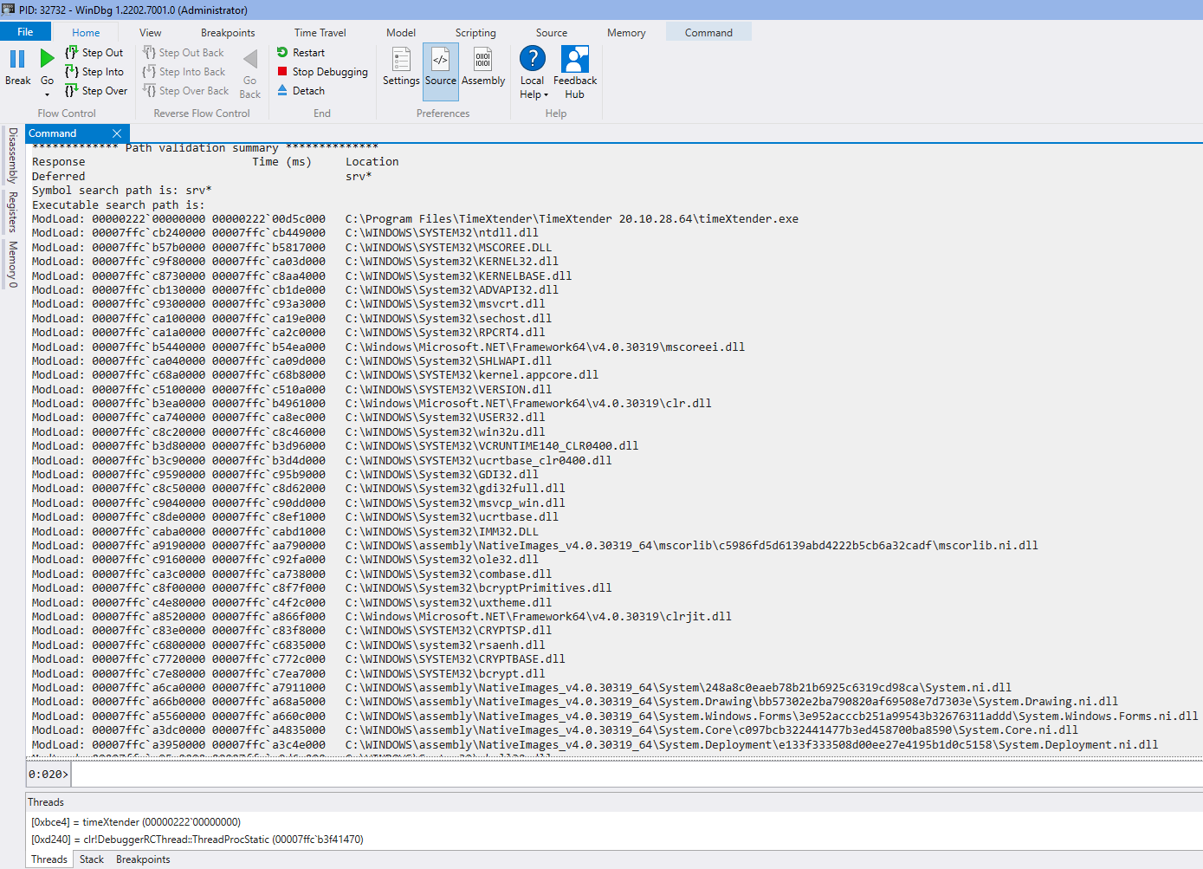This screenshot has width=1203, height=869.
Task: Click the Step Over button
Action: (96, 91)
